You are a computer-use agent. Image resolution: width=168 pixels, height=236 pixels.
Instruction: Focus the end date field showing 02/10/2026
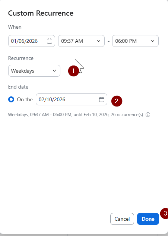(x=72, y=99)
